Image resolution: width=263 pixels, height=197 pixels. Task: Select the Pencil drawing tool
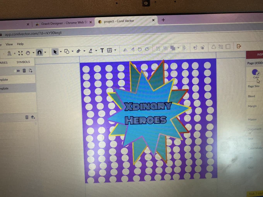click(91, 51)
